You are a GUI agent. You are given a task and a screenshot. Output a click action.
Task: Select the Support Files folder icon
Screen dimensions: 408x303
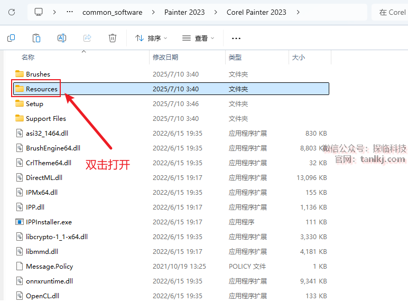(19, 118)
